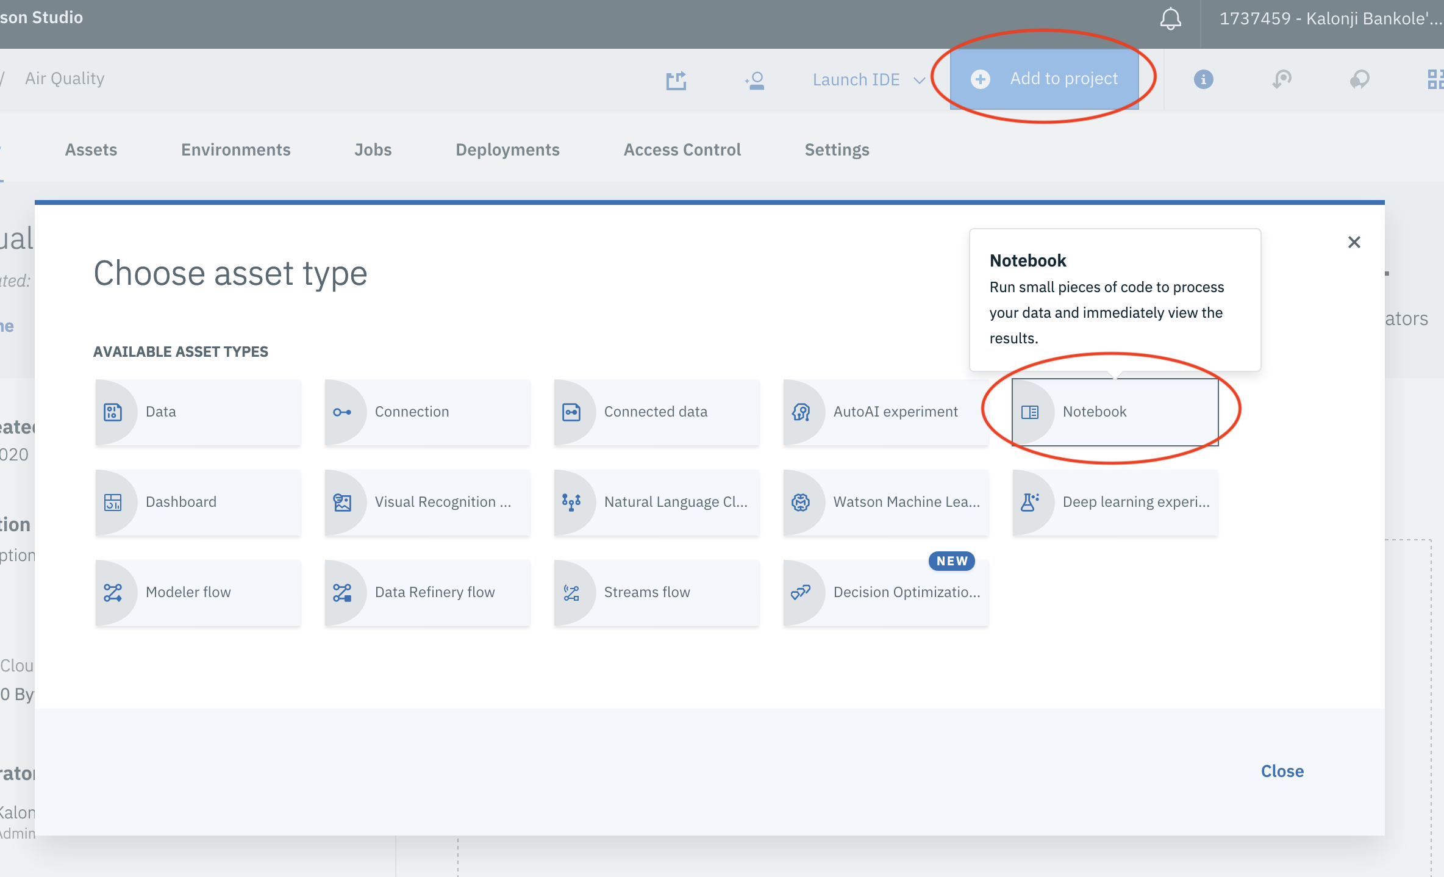Open the Launch IDE dropdown
Viewport: 1444px width, 877px height.
[856, 80]
